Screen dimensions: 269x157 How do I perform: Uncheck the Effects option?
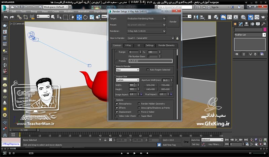click(x=117, y=108)
